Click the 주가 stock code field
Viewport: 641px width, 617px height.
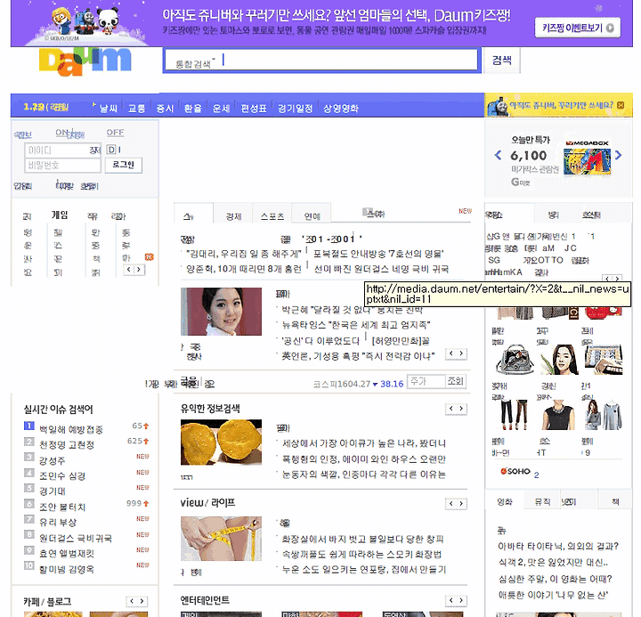(426, 381)
